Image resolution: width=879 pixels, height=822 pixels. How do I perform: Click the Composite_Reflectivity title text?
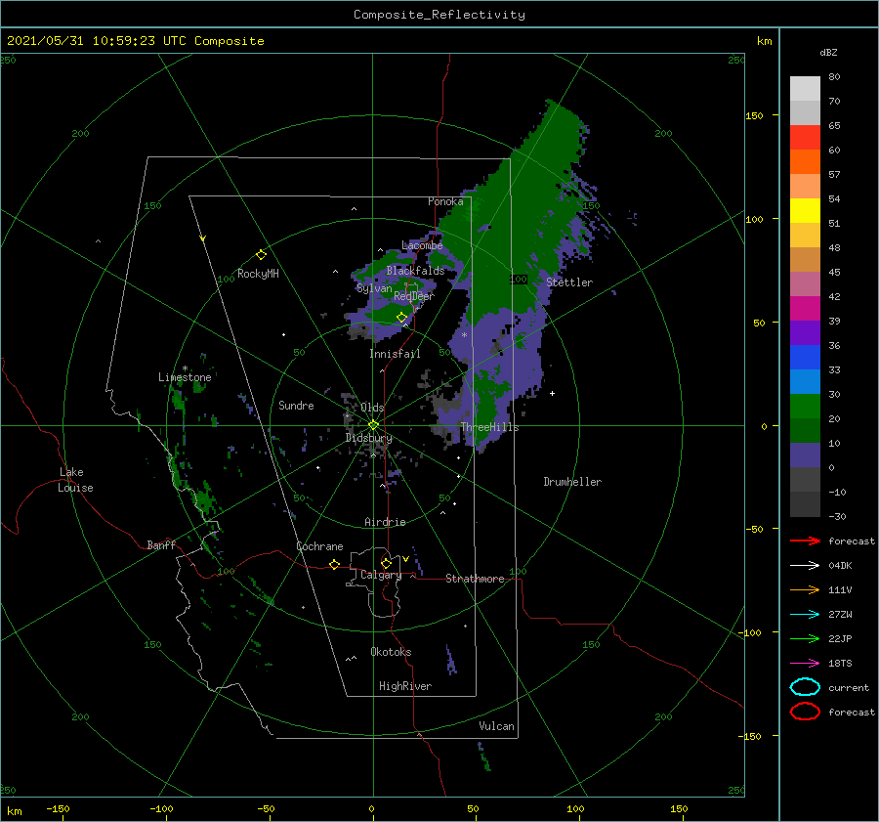coord(439,15)
